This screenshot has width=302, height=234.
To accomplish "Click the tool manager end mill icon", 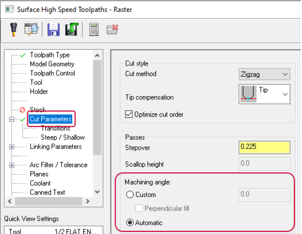I will pos(14,30).
